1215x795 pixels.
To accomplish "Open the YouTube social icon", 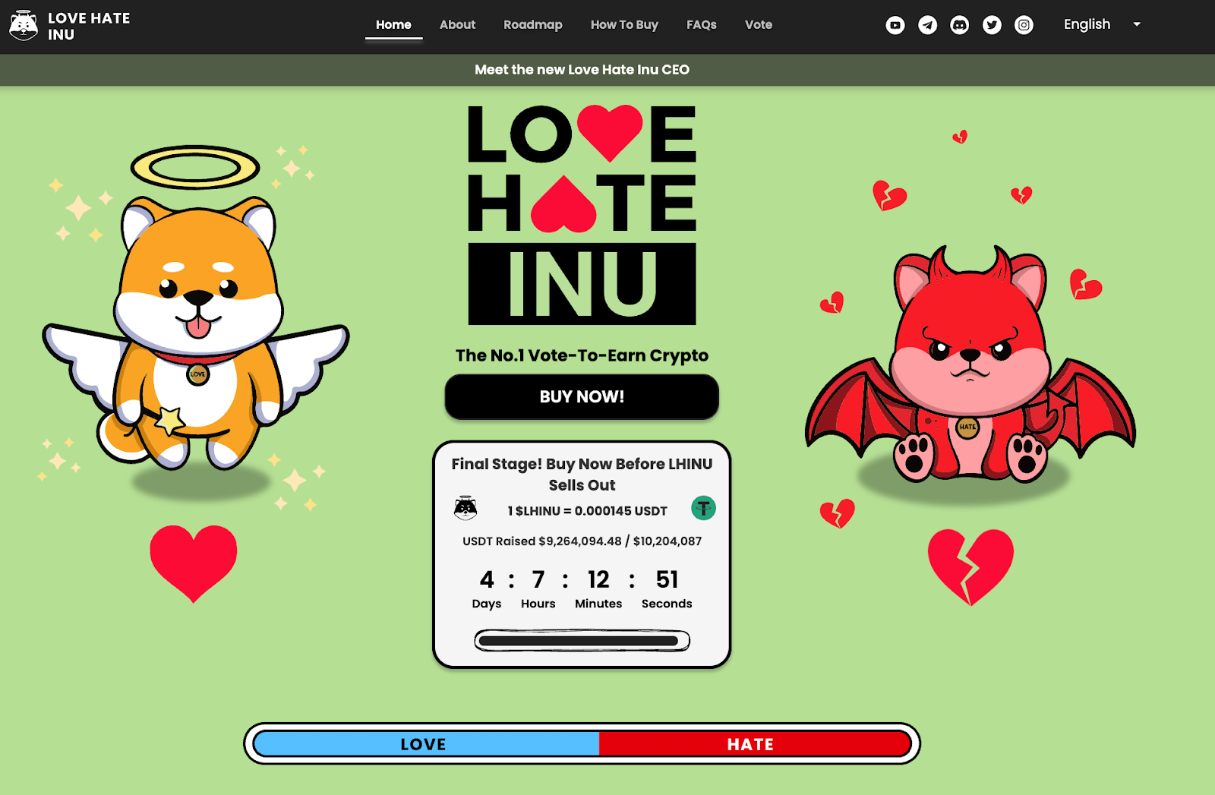I will point(895,25).
